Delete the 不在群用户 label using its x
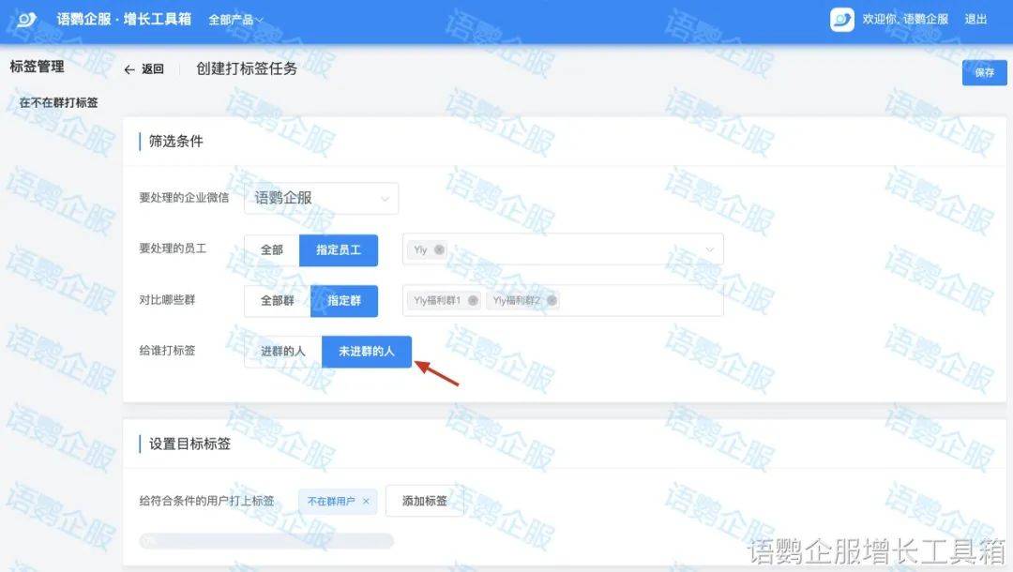The image size is (1013, 572). point(367,501)
